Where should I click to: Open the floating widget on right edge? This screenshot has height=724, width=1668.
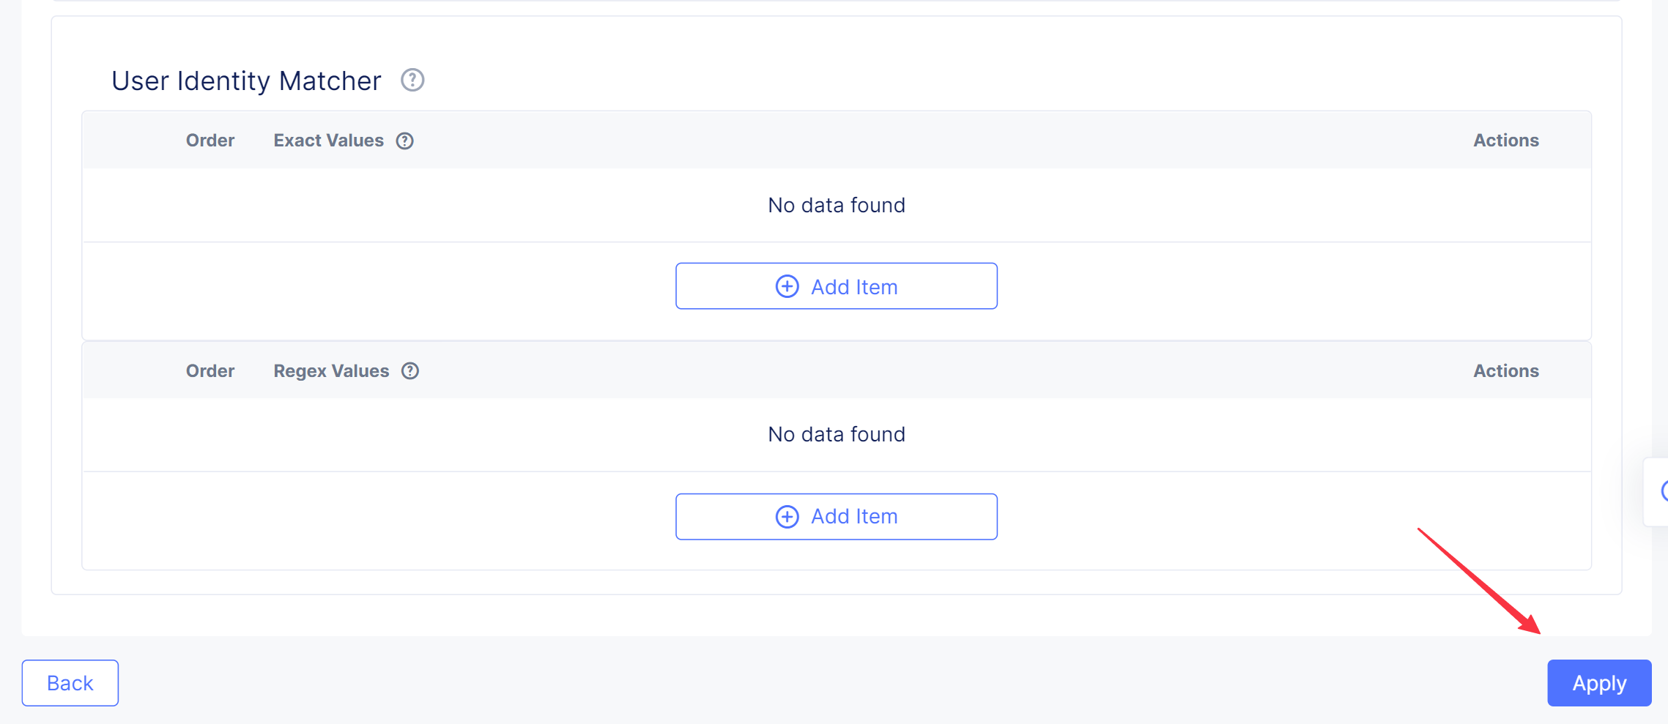[1660, 491]
